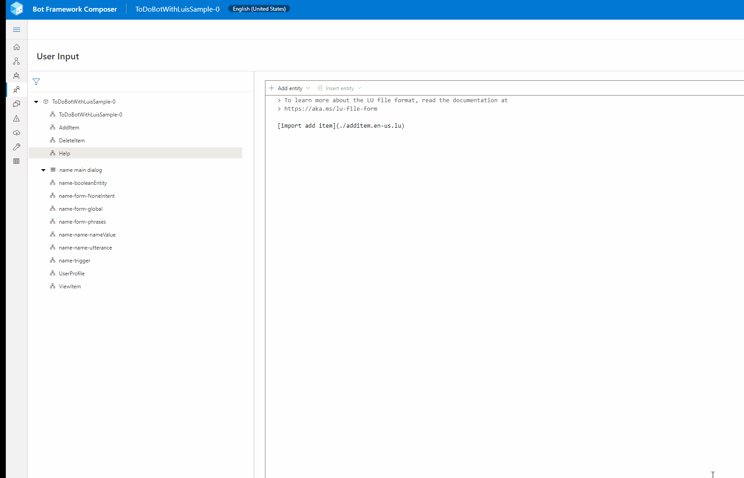744x478 pixels.
Task: Click the Insert entity icon
Action: pyautogui.click(x=319, y=88)
